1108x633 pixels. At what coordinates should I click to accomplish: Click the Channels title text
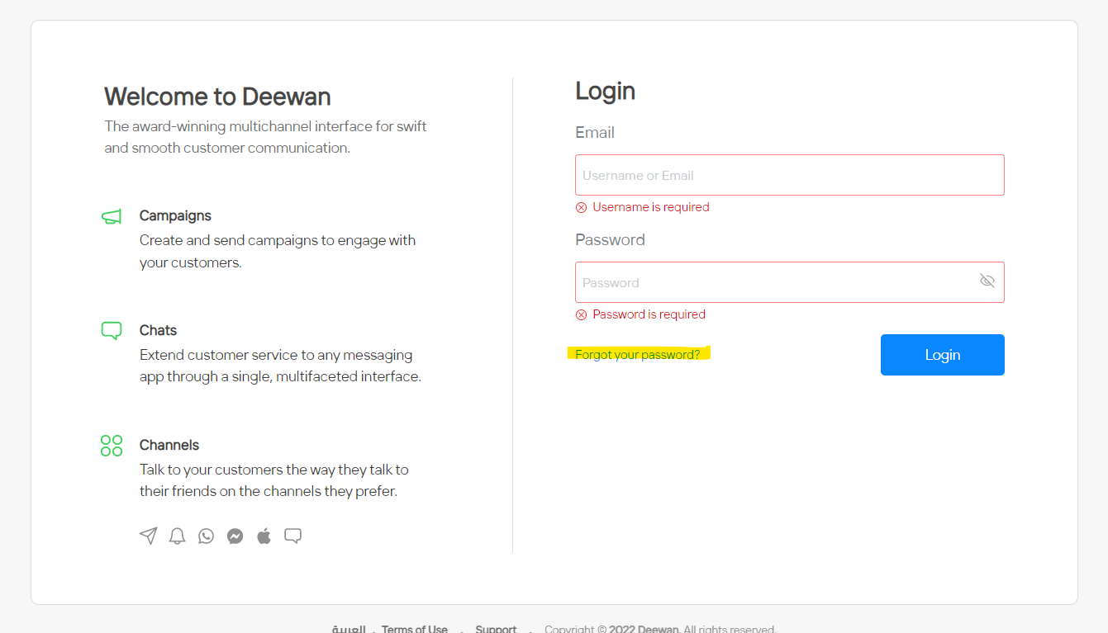[x=169, y=445]
